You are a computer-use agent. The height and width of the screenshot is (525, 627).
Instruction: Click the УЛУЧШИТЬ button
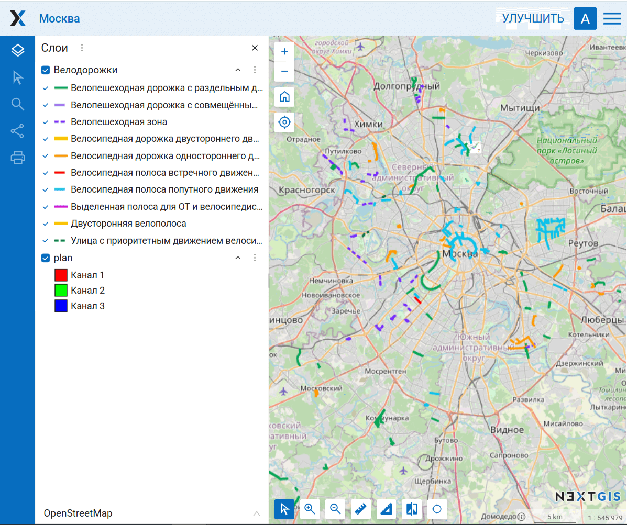click(x=533, y=19)
